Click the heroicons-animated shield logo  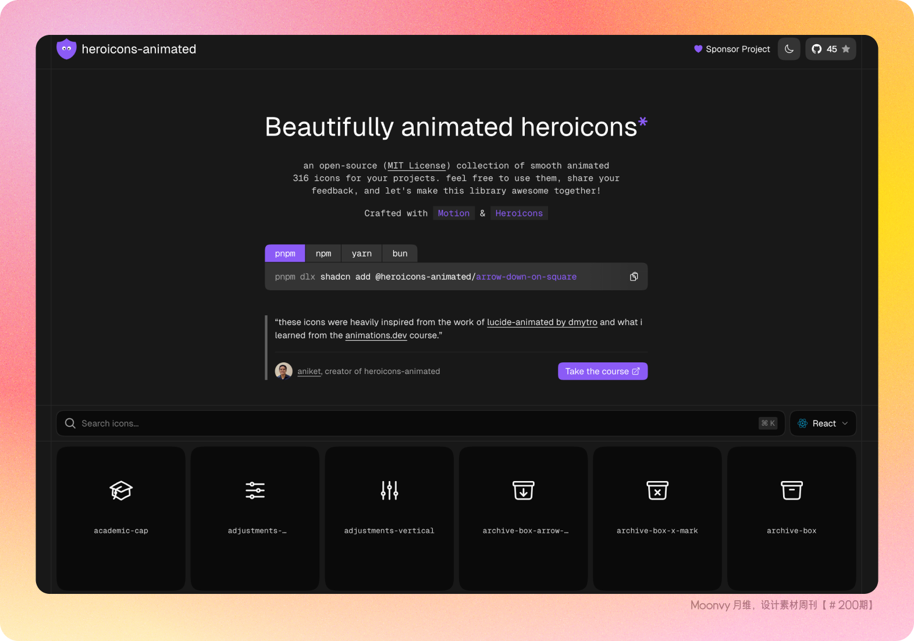pyautogui.click(x=66, y=49)
